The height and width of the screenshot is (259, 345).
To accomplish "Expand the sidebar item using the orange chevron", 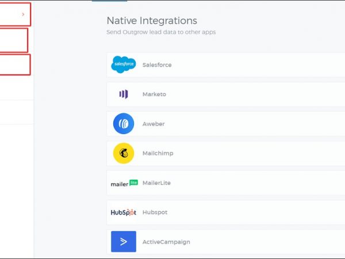I will click(x=23, y=14).
